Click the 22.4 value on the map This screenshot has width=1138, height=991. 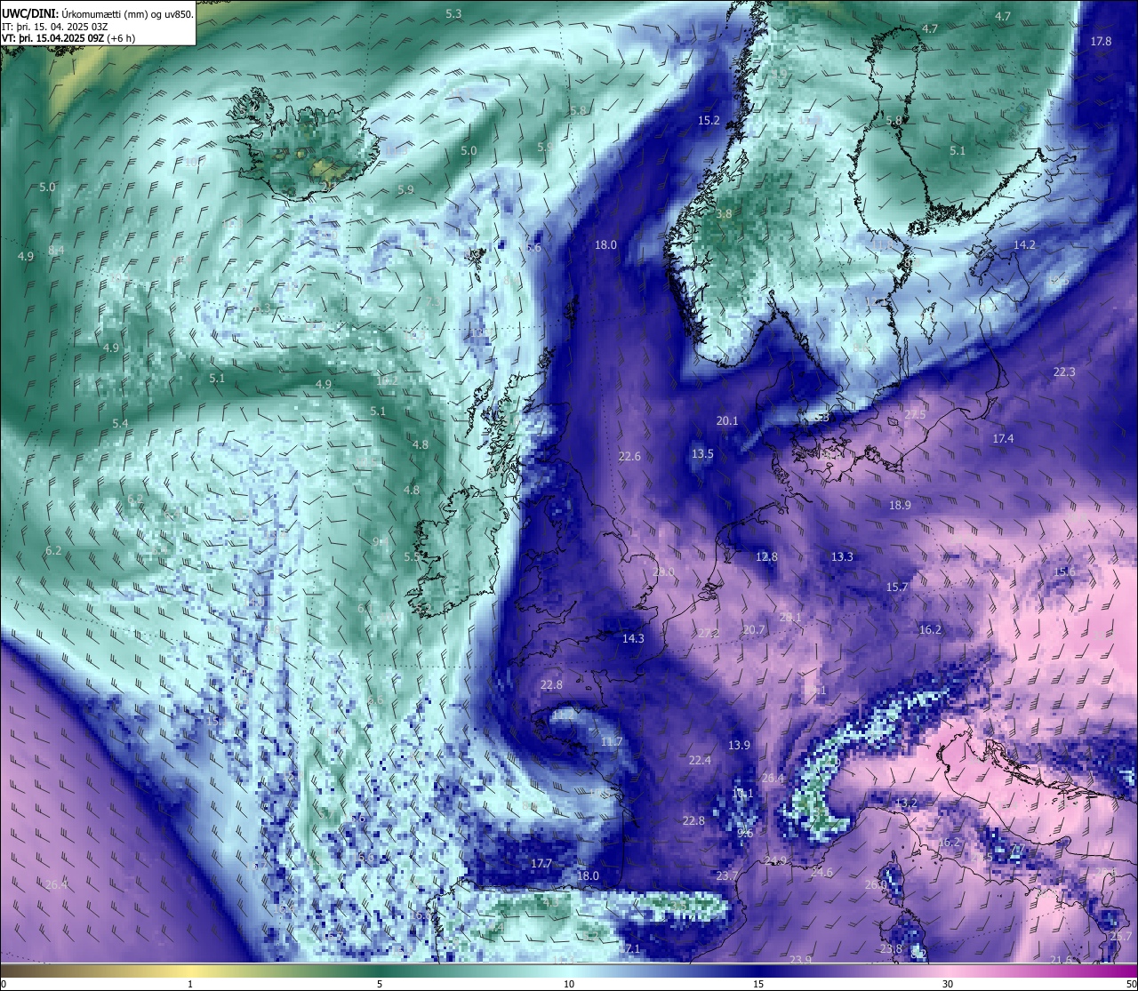[700, 761]
